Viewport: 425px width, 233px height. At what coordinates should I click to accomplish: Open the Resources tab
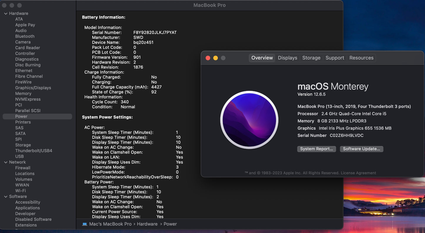tap(361, 58)
